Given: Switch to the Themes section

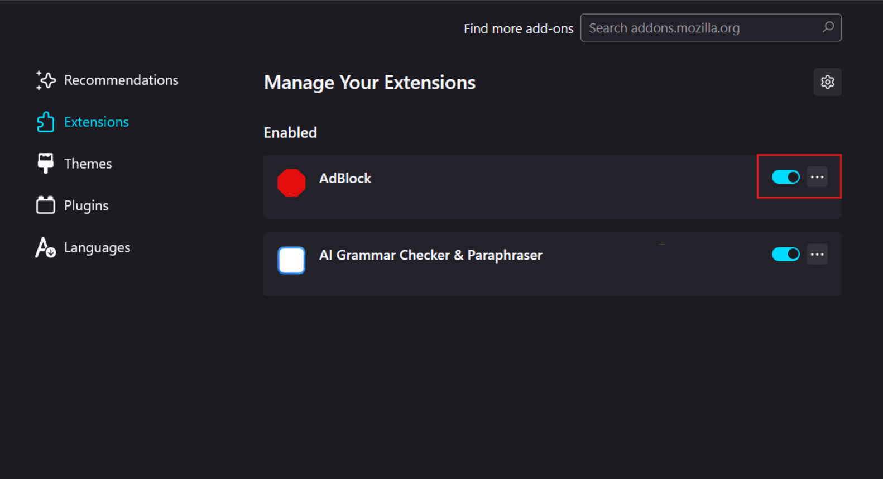Looking at the screenshot, I should (x=88, y=163).
